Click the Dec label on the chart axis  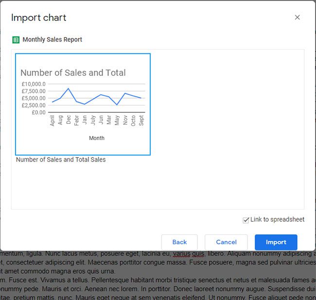69,120
